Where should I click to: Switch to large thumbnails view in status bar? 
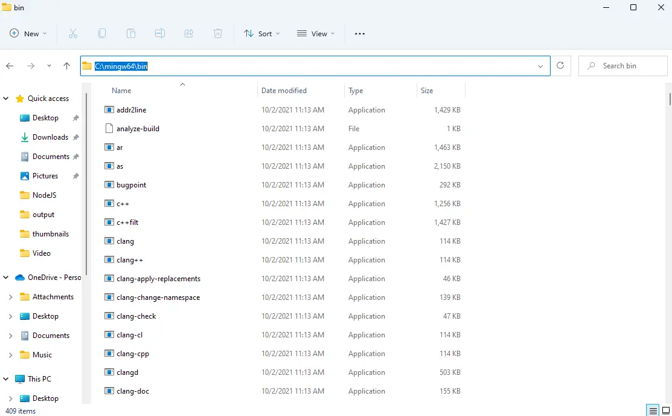point(665,411)
